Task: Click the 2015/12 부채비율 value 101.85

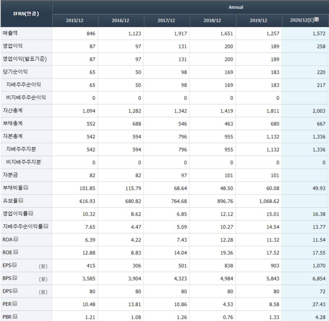Action: click(x=87, y=188)
